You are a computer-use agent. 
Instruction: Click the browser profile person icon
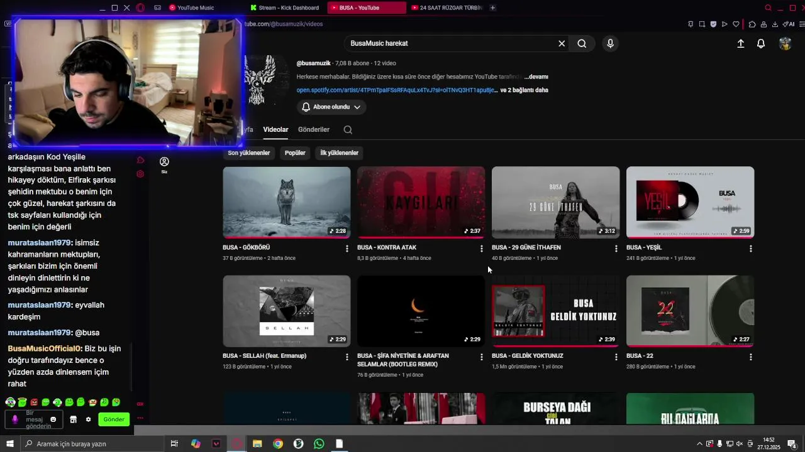[x=763, y=24]
